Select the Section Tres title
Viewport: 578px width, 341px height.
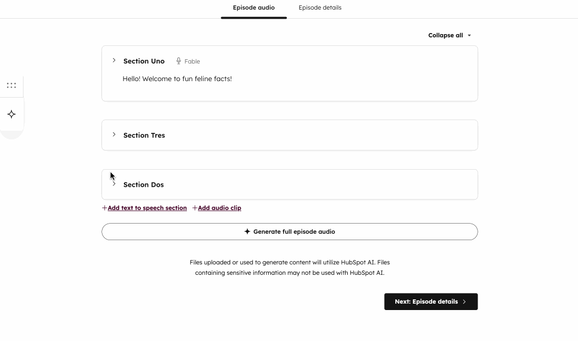pos(144,136)
